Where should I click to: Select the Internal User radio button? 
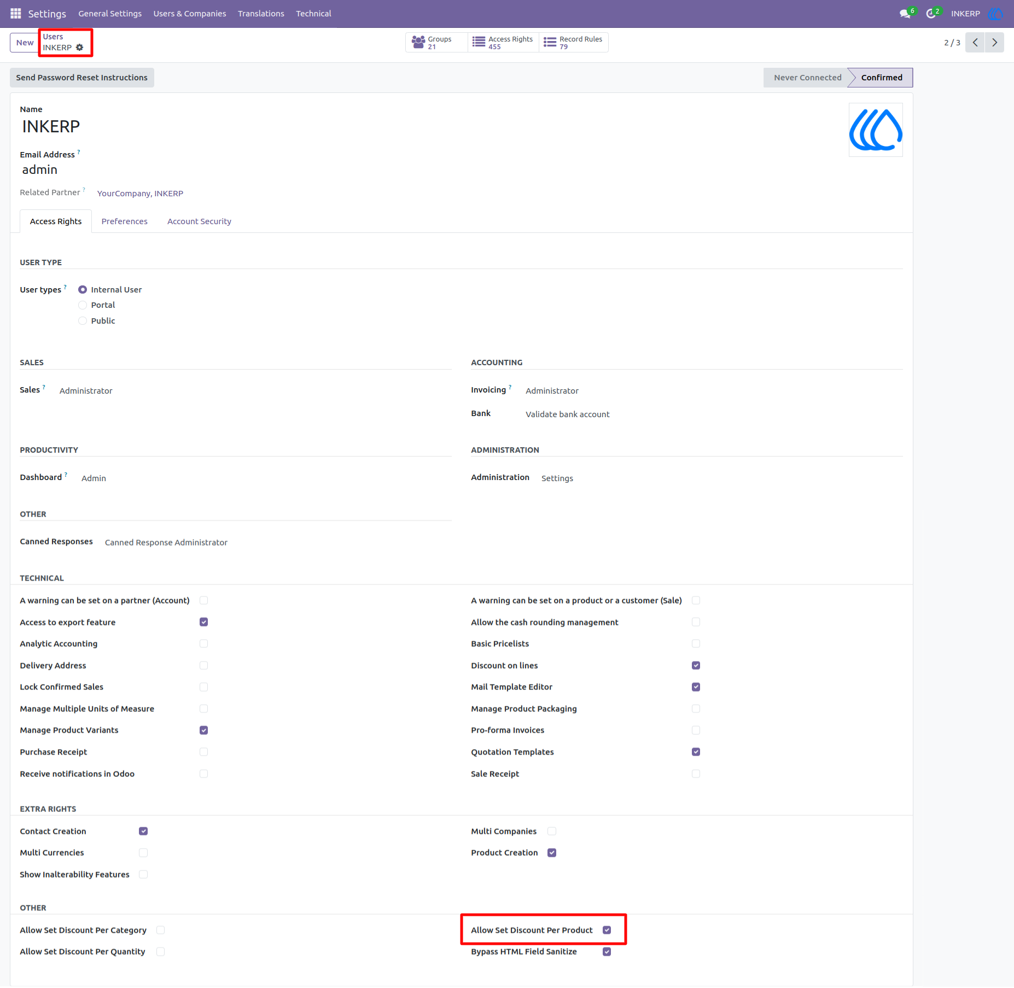click(83, 290)
